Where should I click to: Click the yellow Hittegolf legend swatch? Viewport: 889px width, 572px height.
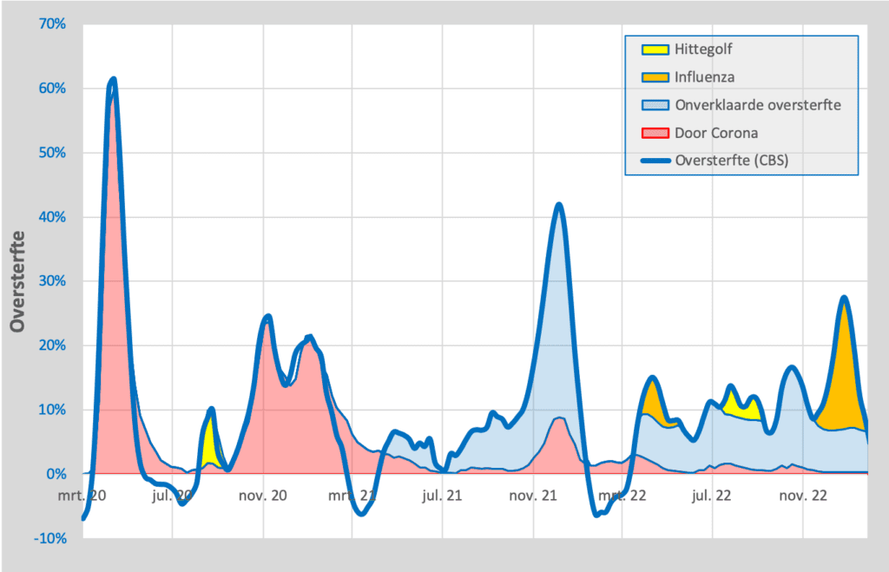[x=655, y=49]
